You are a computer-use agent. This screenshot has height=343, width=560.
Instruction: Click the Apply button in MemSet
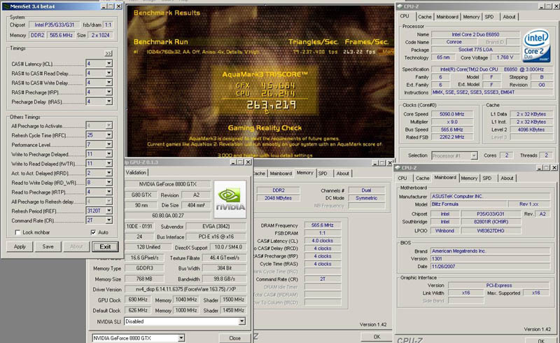coord(20,246)
